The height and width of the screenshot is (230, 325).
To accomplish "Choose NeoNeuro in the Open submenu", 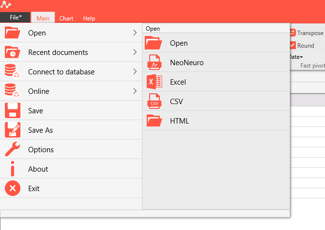I will [216, 62].
